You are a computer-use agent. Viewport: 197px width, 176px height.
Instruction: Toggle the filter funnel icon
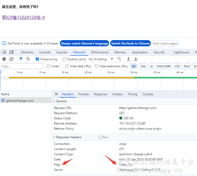coord(21,59)
